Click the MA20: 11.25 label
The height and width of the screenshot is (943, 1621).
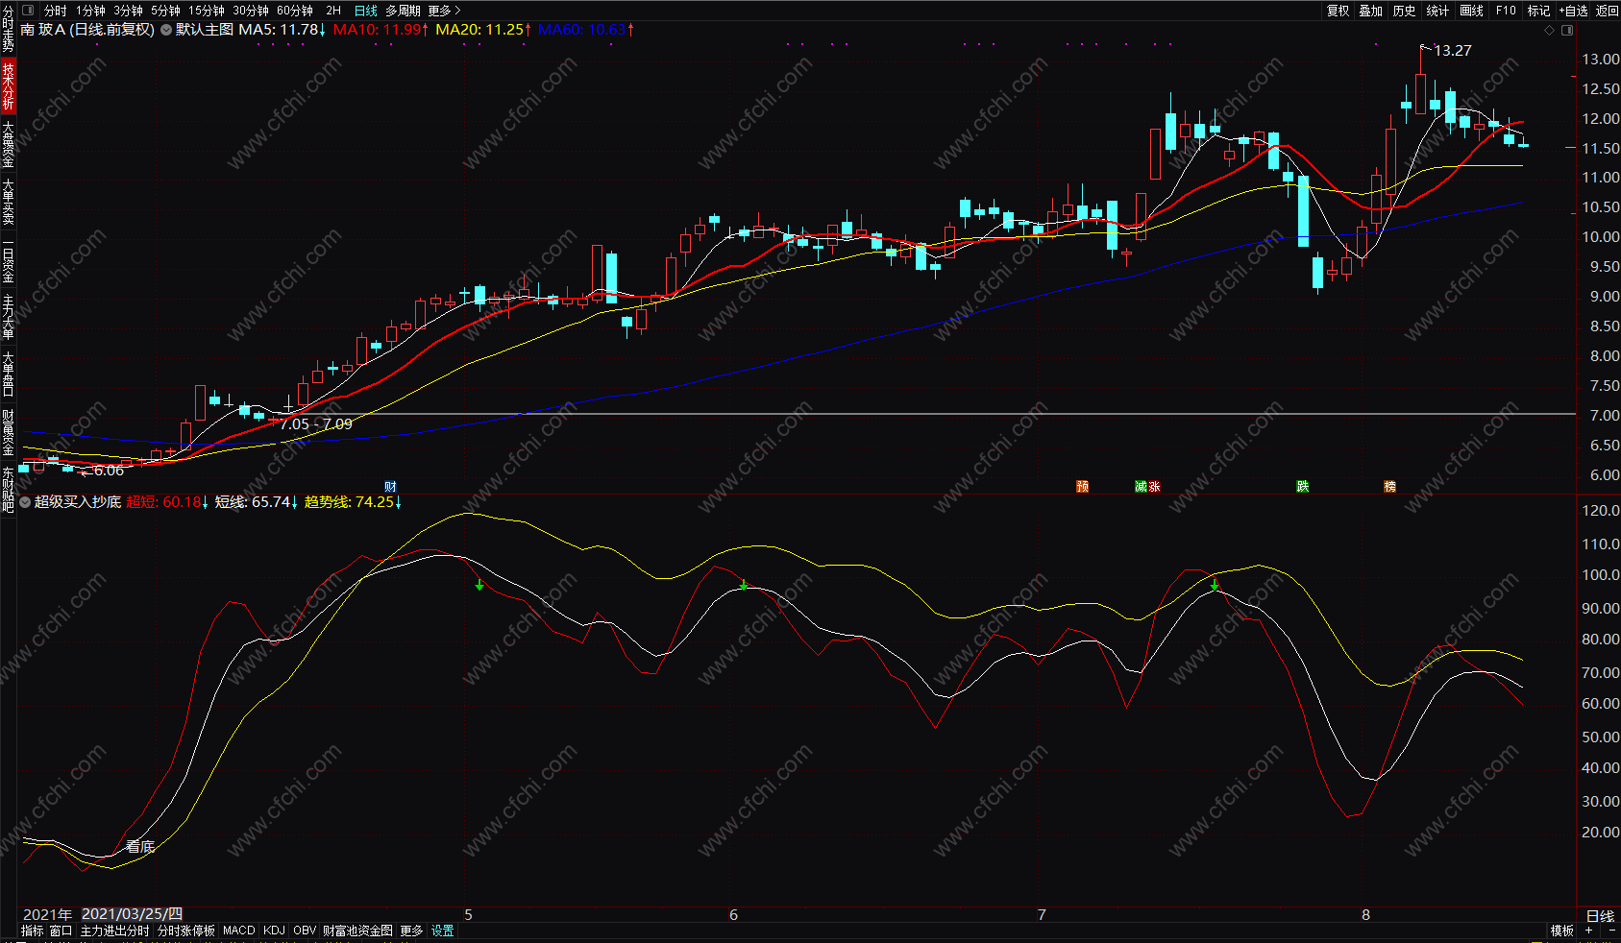pos(483,30)
